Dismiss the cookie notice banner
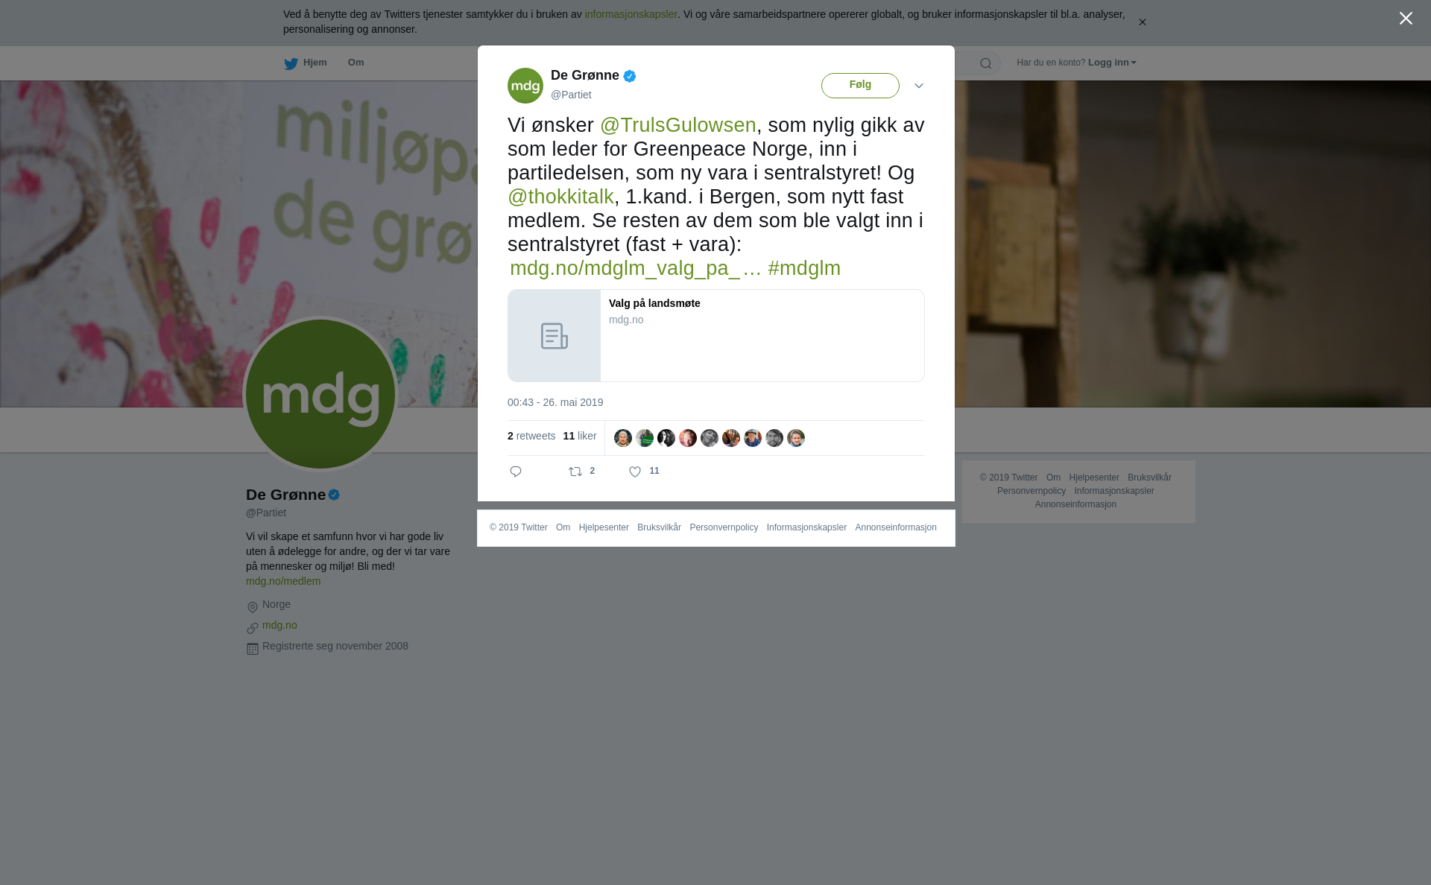Image resolution: width=1431 pixels, height=885 pixels. (x=1142, y=22)
